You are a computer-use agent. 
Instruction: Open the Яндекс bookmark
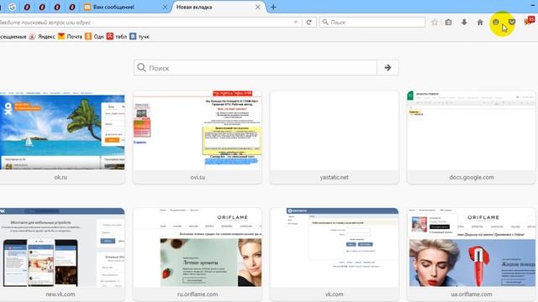(x=42, y=36)
